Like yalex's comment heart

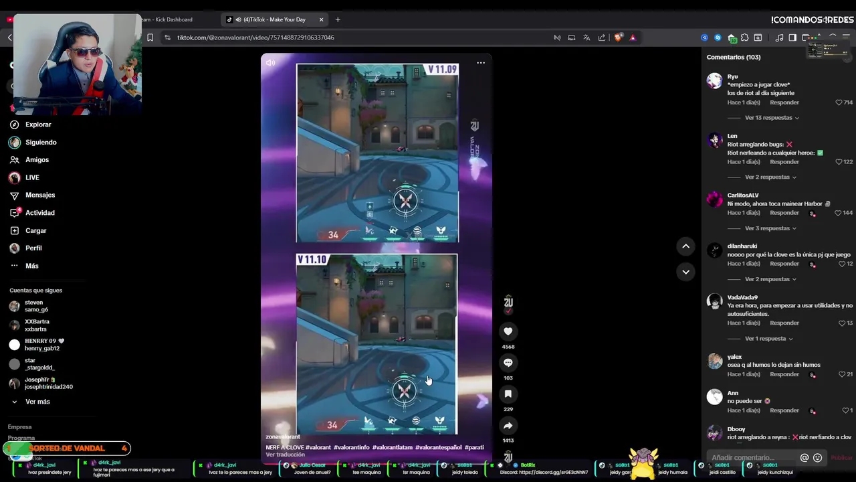[x=842, y=374]
